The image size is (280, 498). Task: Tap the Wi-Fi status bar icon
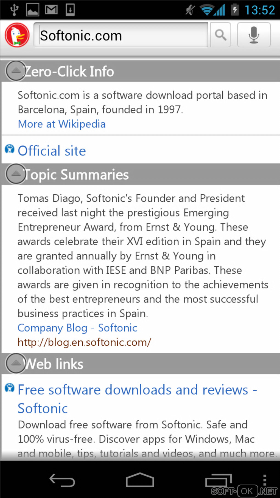[x=207, y=10]
